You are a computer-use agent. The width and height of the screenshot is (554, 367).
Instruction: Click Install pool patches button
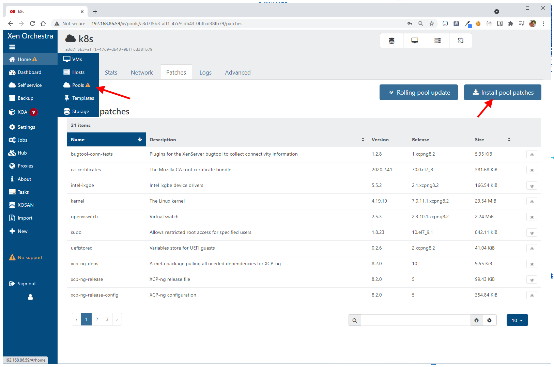pos(502,93)
